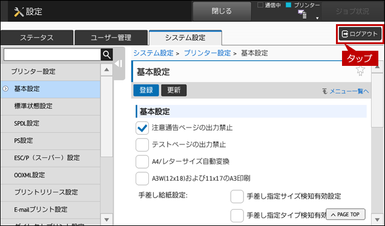The image size is (385, 226).
Task: Click the 登録 register button
Action: (146, 90)
